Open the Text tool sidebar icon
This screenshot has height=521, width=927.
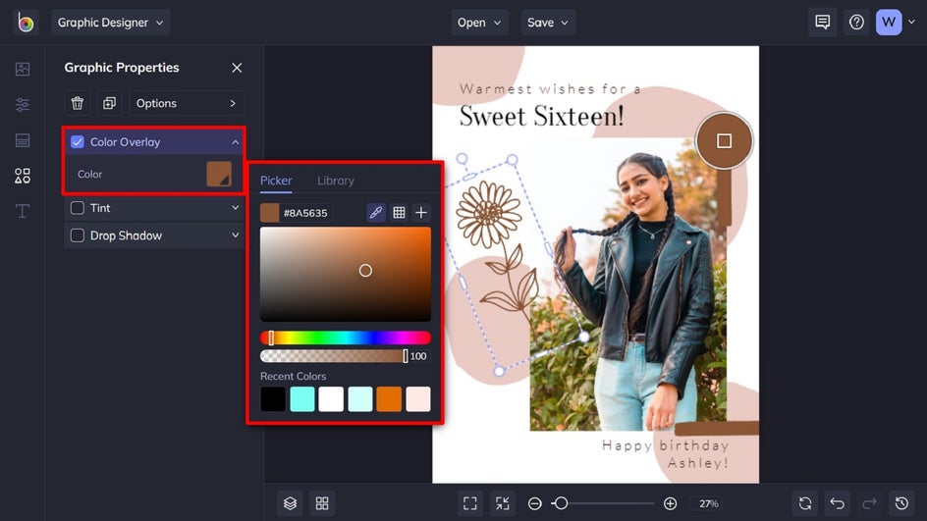[x=23, y=211]
